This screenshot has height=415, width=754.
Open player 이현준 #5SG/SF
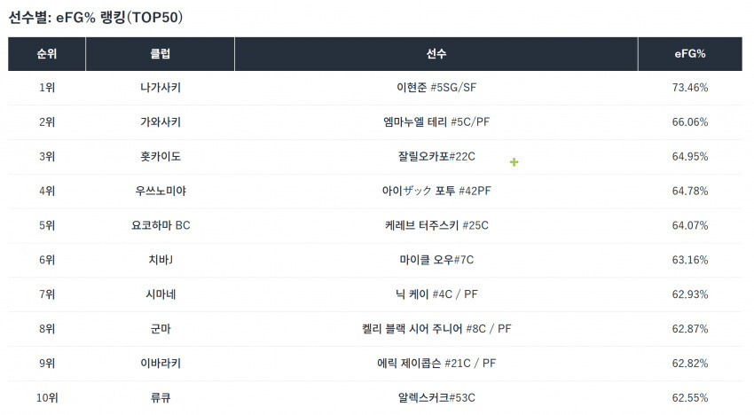pyautogui.click(x=436, y=88)
